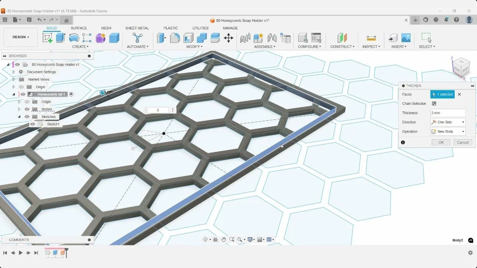Open the CREATE menu dropdown

click(x=80, y=47)
